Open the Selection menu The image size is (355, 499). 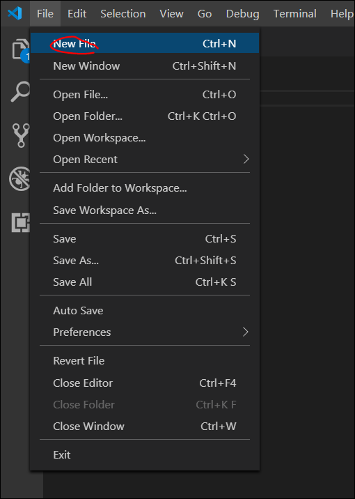pyautogui.click(x=123, y=14)
